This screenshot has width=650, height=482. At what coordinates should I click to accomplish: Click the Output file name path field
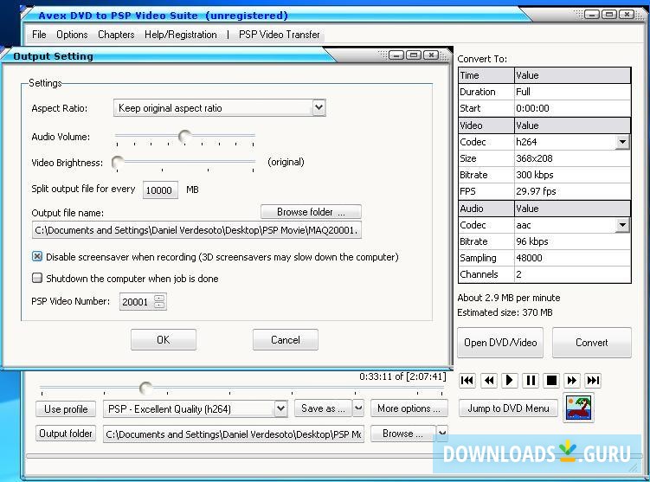[196, 230]
